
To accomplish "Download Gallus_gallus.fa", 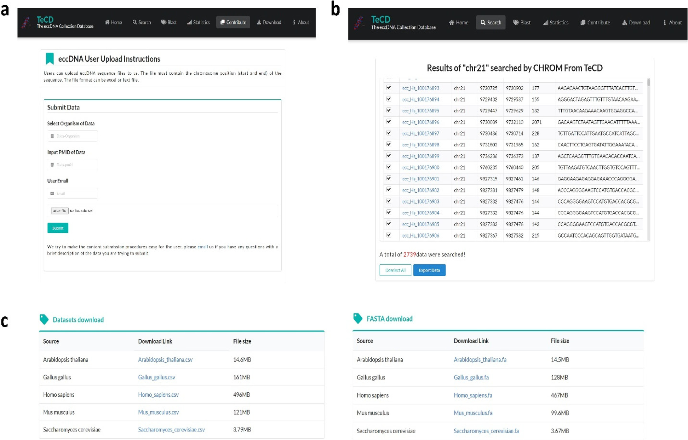I will (471, 378).
